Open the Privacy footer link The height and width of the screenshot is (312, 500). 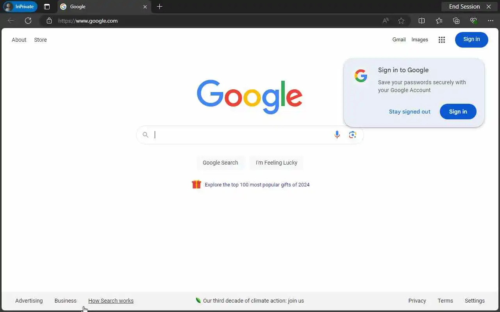417,301
